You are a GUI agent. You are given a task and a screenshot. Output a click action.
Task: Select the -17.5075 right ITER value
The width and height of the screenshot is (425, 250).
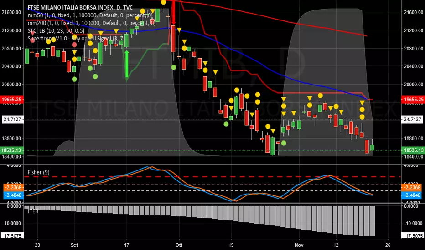click(x=413, y=236)
